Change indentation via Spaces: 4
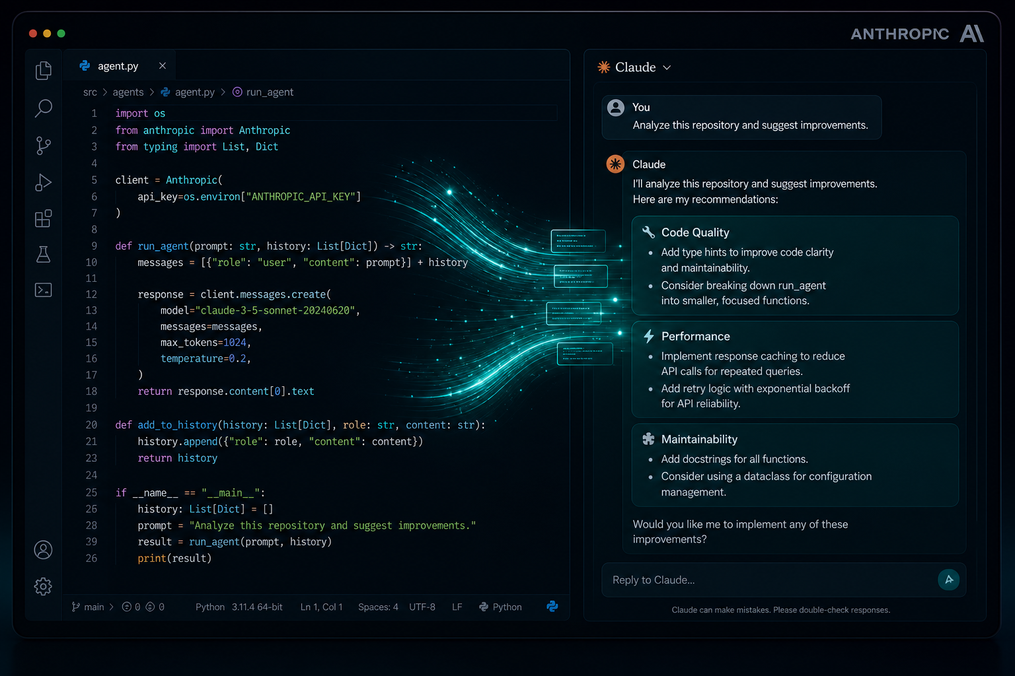The height and width of the screenshot is (676, 1015). coord(378,607)
